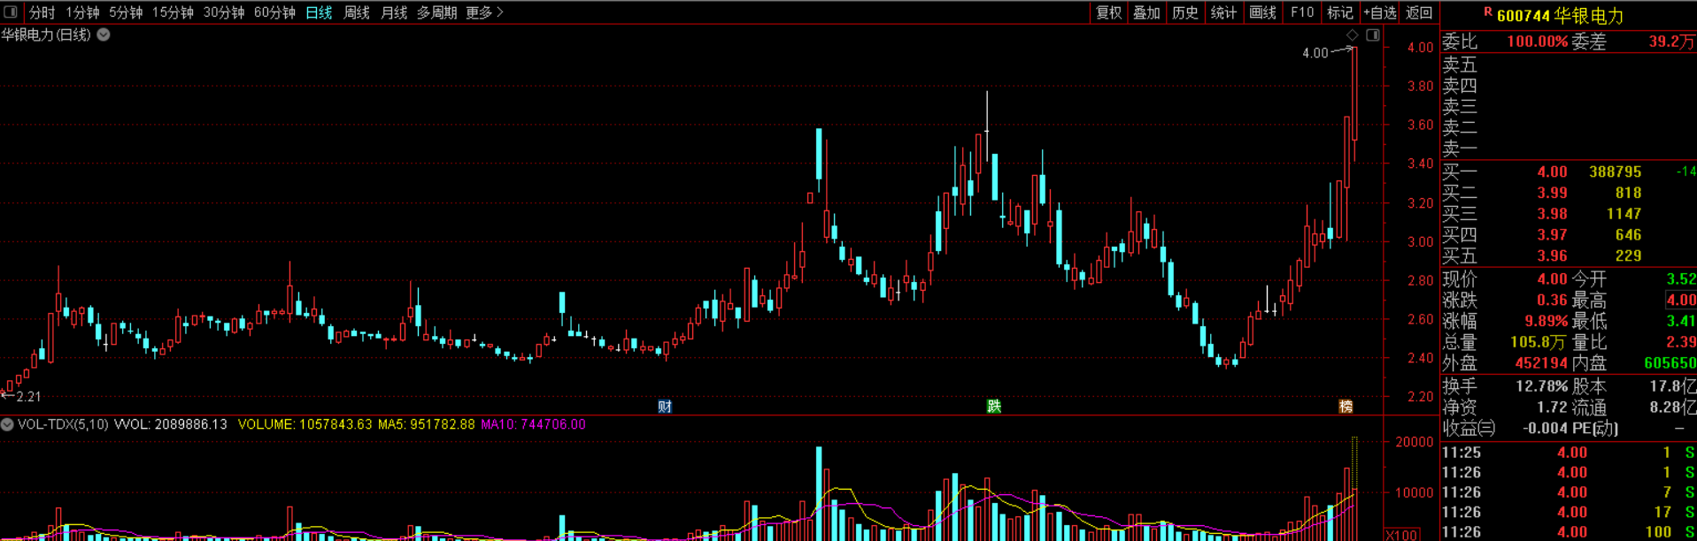
Task: Click the 2.21 low price annotation on chart
Action: pyautogui.click(x=28, y=397)
